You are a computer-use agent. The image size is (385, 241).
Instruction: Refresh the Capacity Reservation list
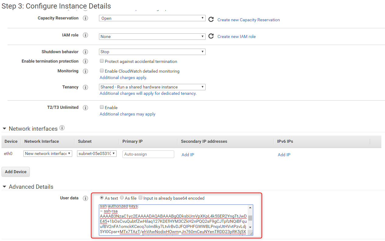point(211,19)
